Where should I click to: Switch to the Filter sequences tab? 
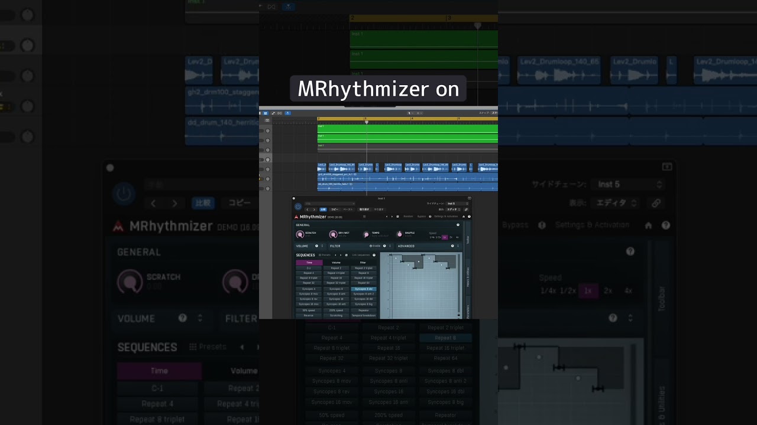(363, 262)
